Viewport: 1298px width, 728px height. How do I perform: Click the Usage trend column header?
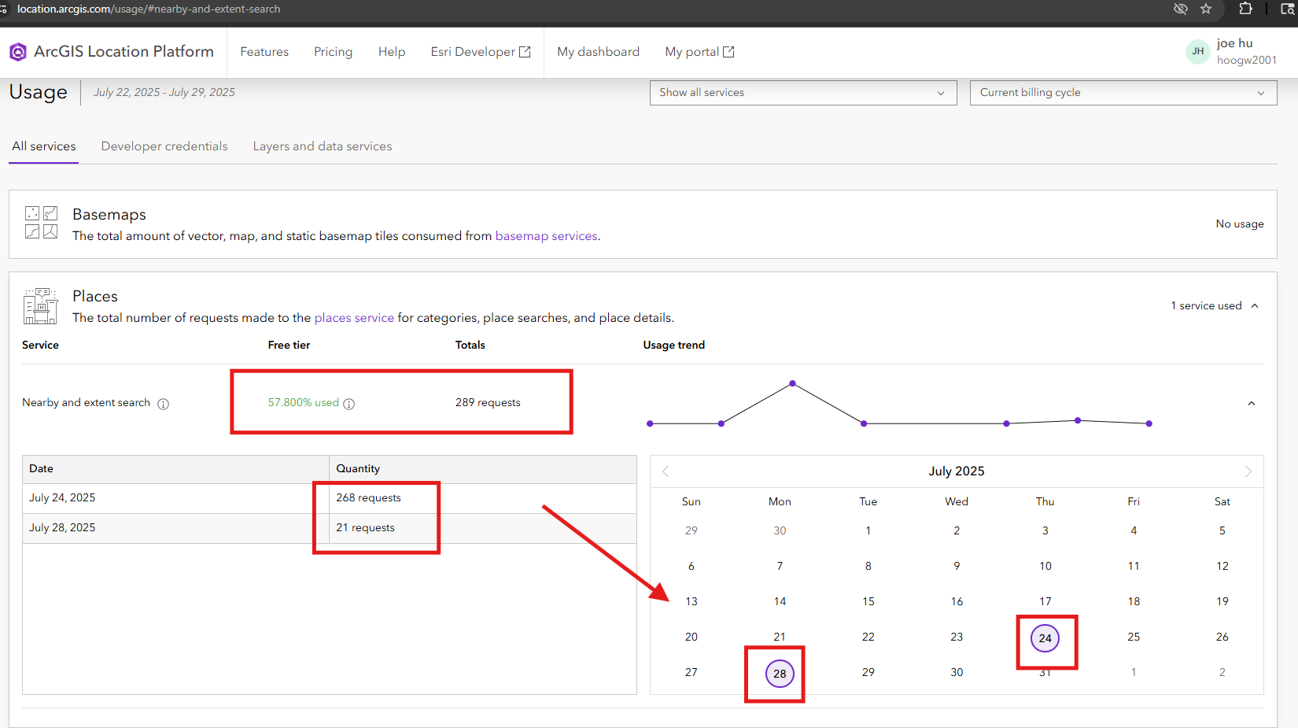pos(673,346)
